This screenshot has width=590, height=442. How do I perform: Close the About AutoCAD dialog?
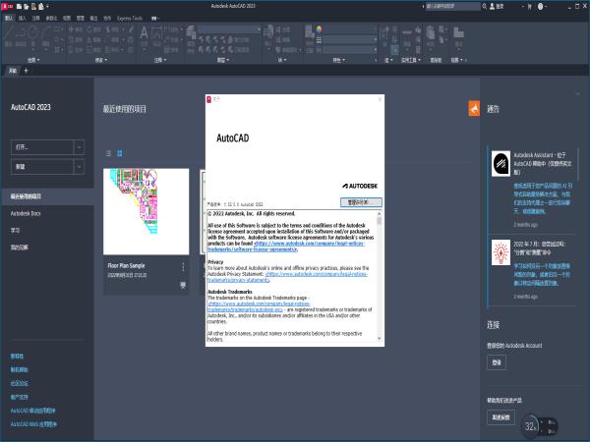pos(380,99)
